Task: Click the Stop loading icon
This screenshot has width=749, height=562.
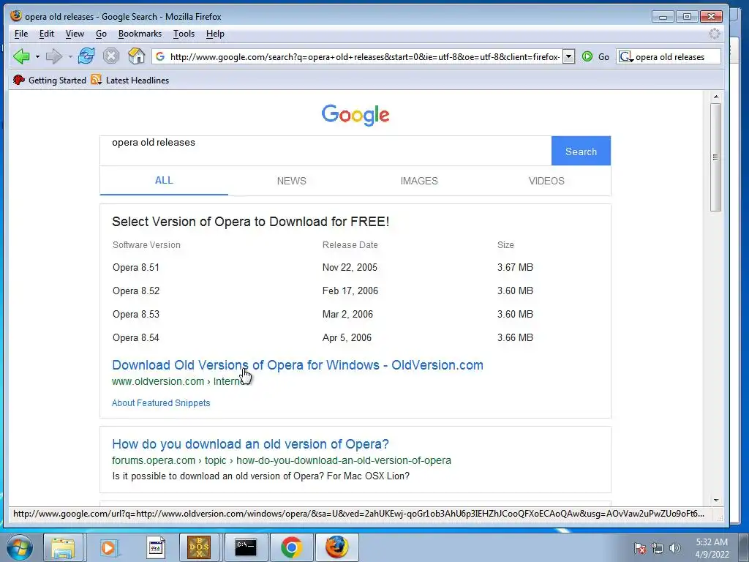Action: click(x=111, y=56)
